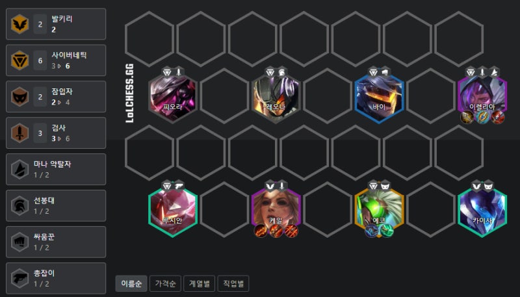Select the 이름순 sort tab

131,284
